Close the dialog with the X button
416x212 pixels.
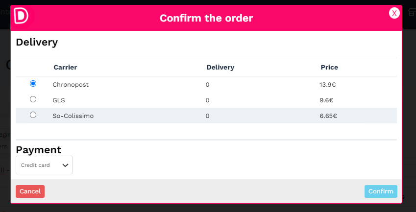tap(394, 13)
